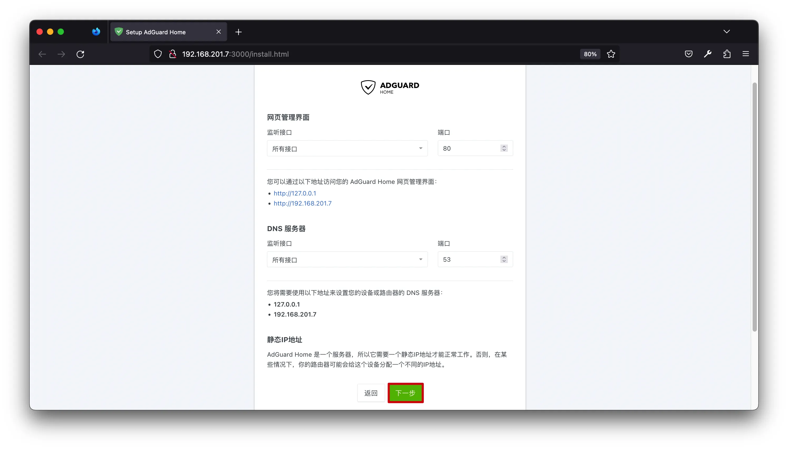Close the Setup AdGuard Home tab
Viewport: 788px width, 449px height.
pyautogui.click(x=219, y=32)
